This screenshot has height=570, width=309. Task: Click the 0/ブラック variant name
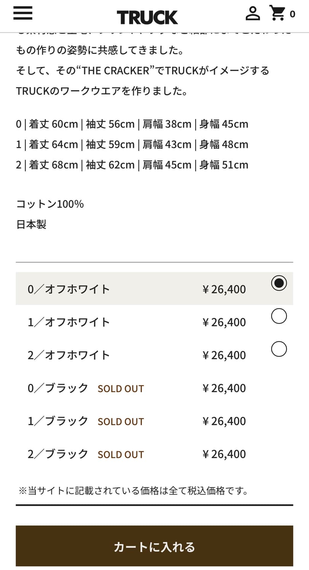(x=58, y=388)
